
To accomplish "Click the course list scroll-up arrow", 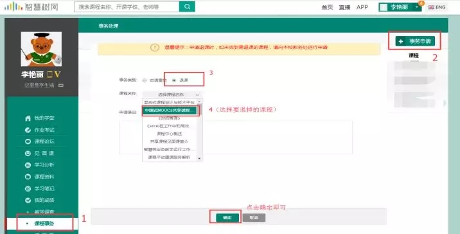I will 200,102.
